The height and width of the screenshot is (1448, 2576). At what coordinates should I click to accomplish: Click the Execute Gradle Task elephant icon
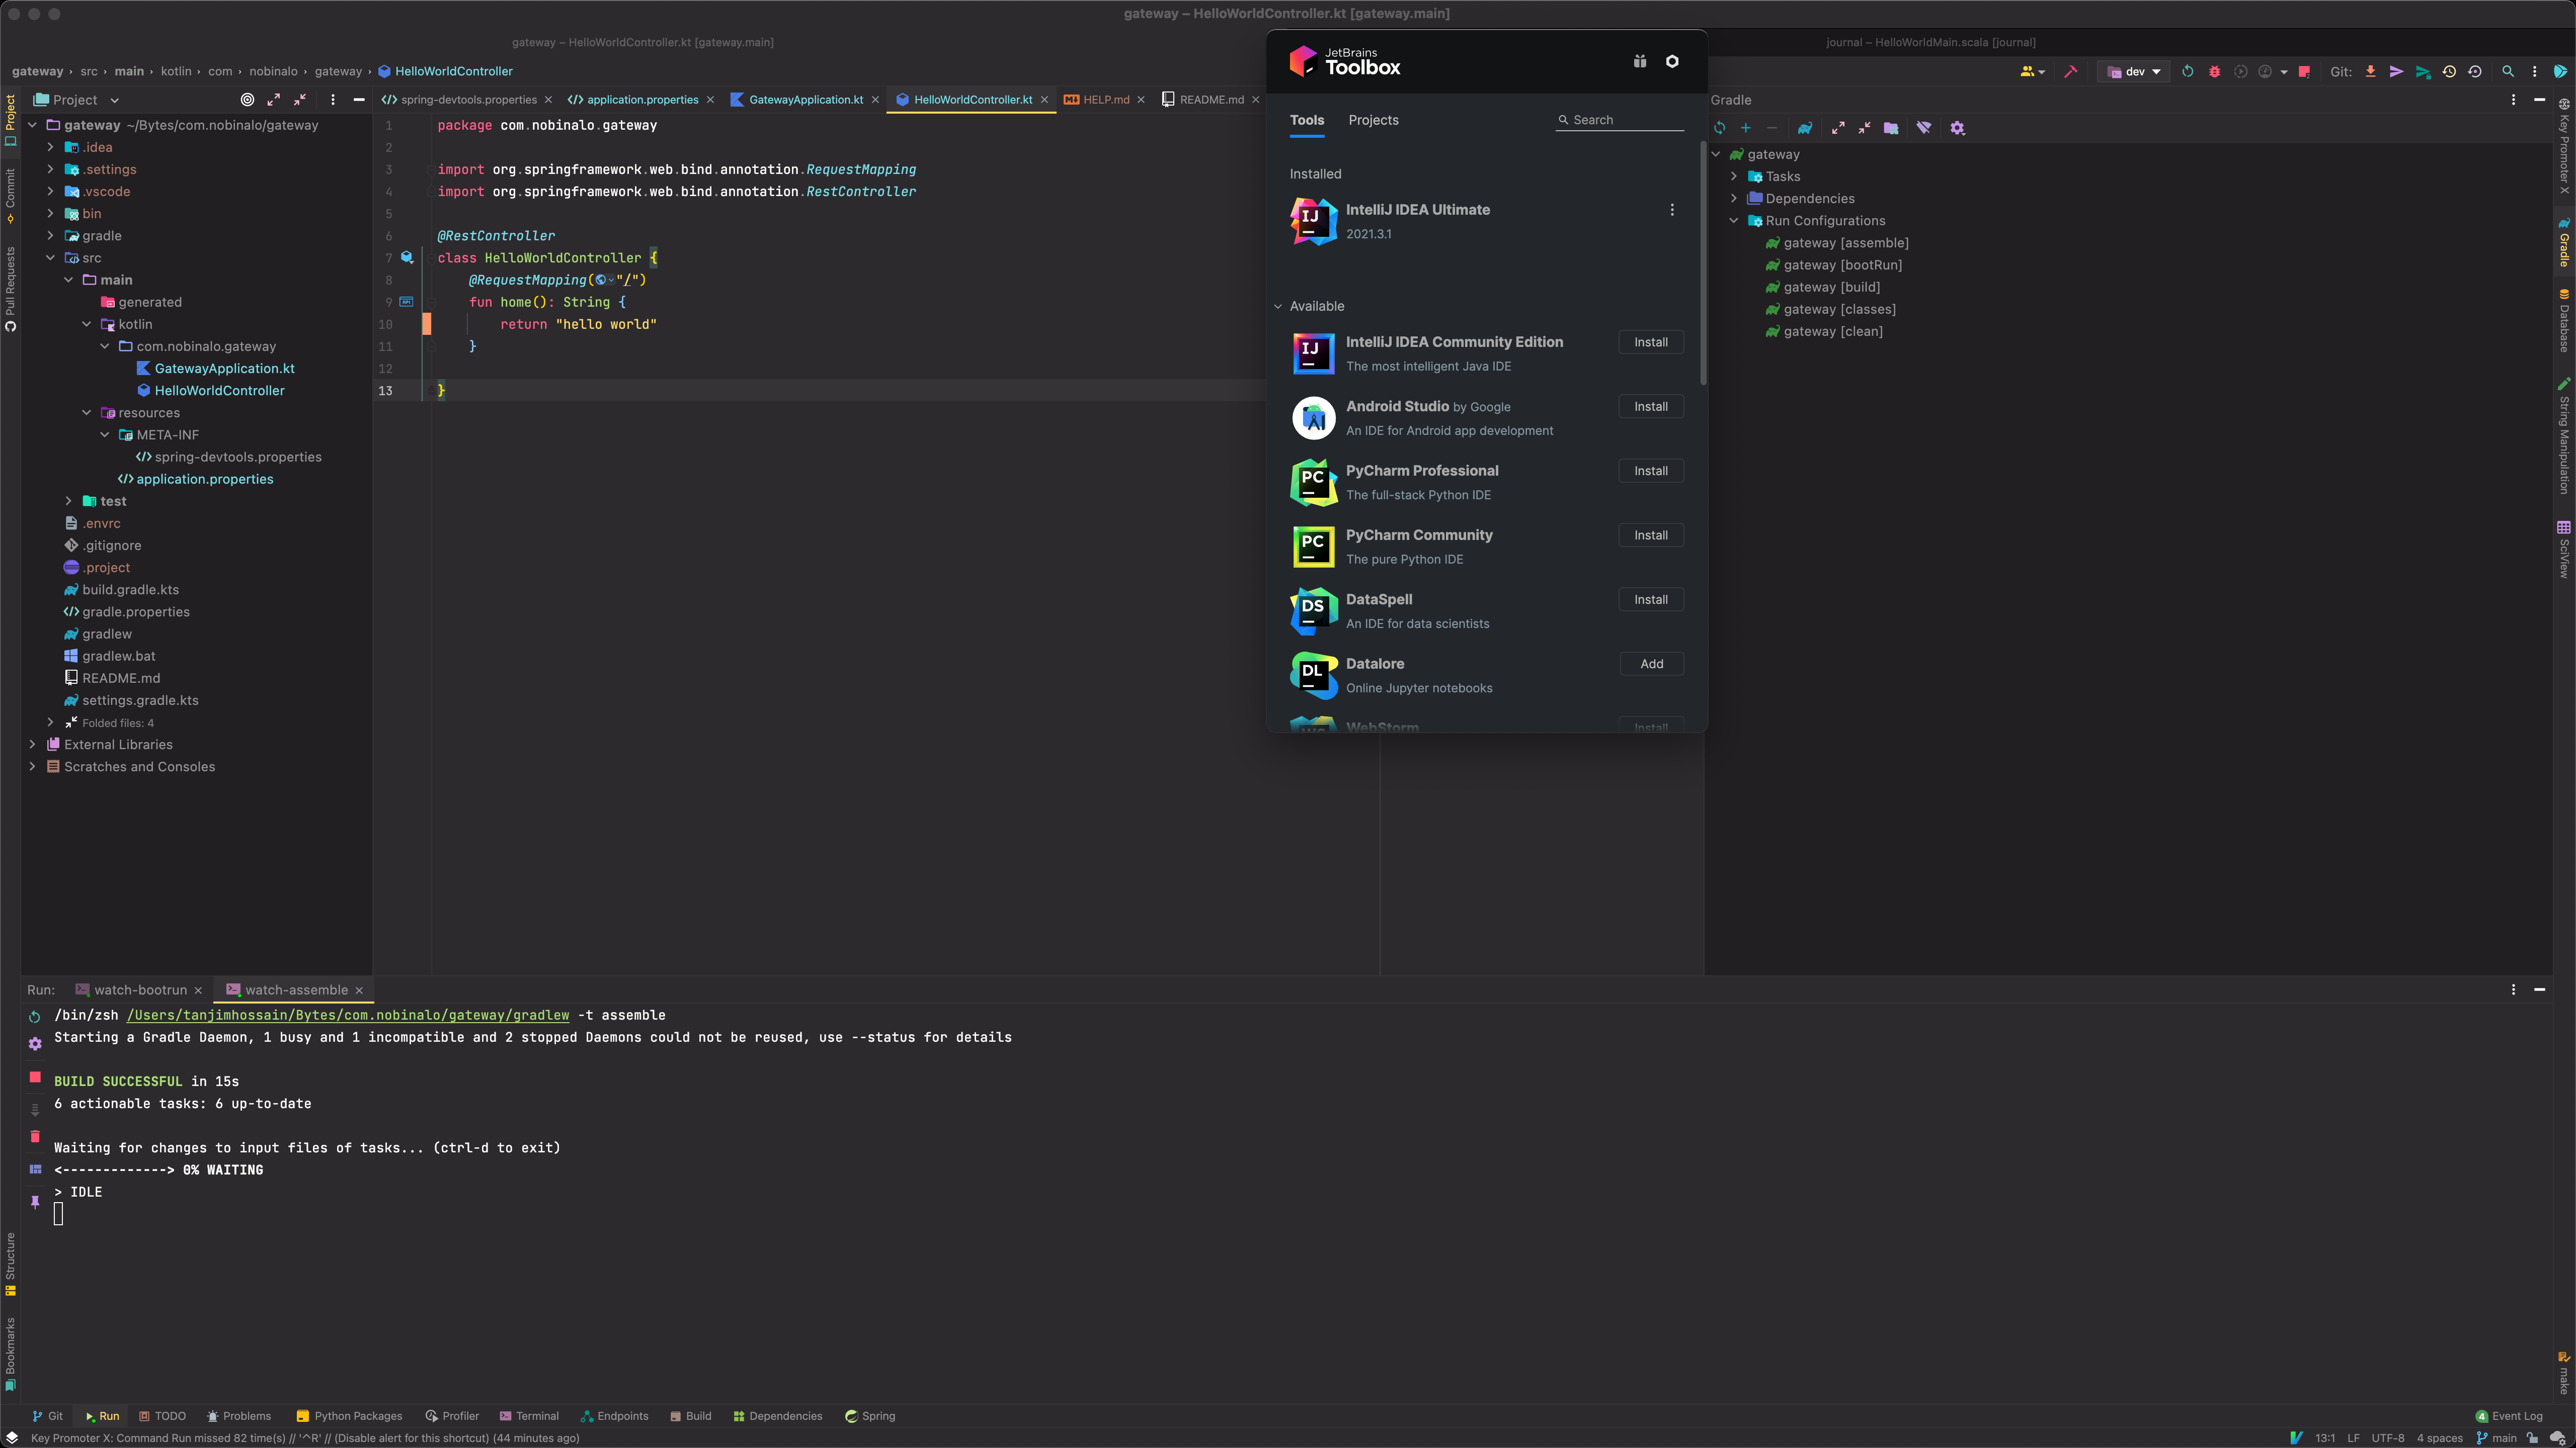(1804, 128)
